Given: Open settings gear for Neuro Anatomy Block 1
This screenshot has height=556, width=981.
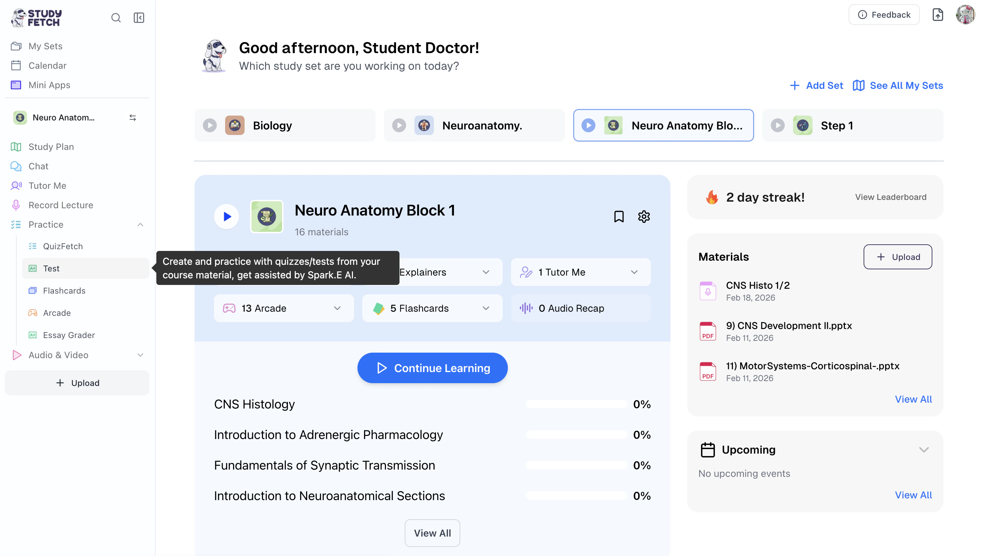Looking at the screenshot, I should tap(644, 217).
